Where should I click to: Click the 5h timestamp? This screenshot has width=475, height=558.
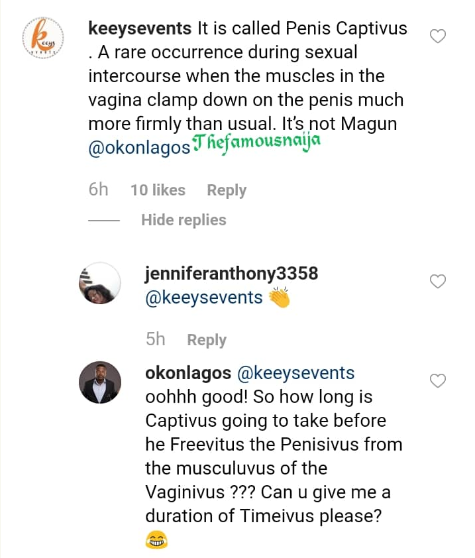tap(155, 340)
